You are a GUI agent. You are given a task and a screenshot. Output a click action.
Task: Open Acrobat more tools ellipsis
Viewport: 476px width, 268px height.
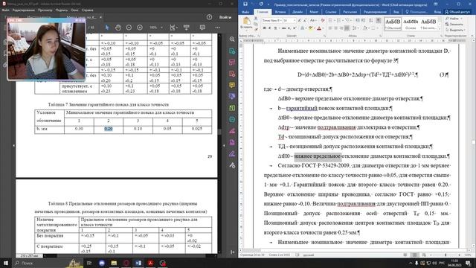click(218, 28)
